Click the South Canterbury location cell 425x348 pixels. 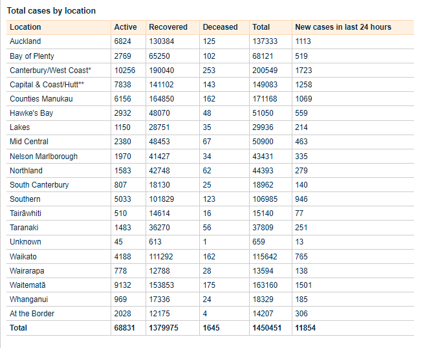pyautogui.click(x=39, y=185)
